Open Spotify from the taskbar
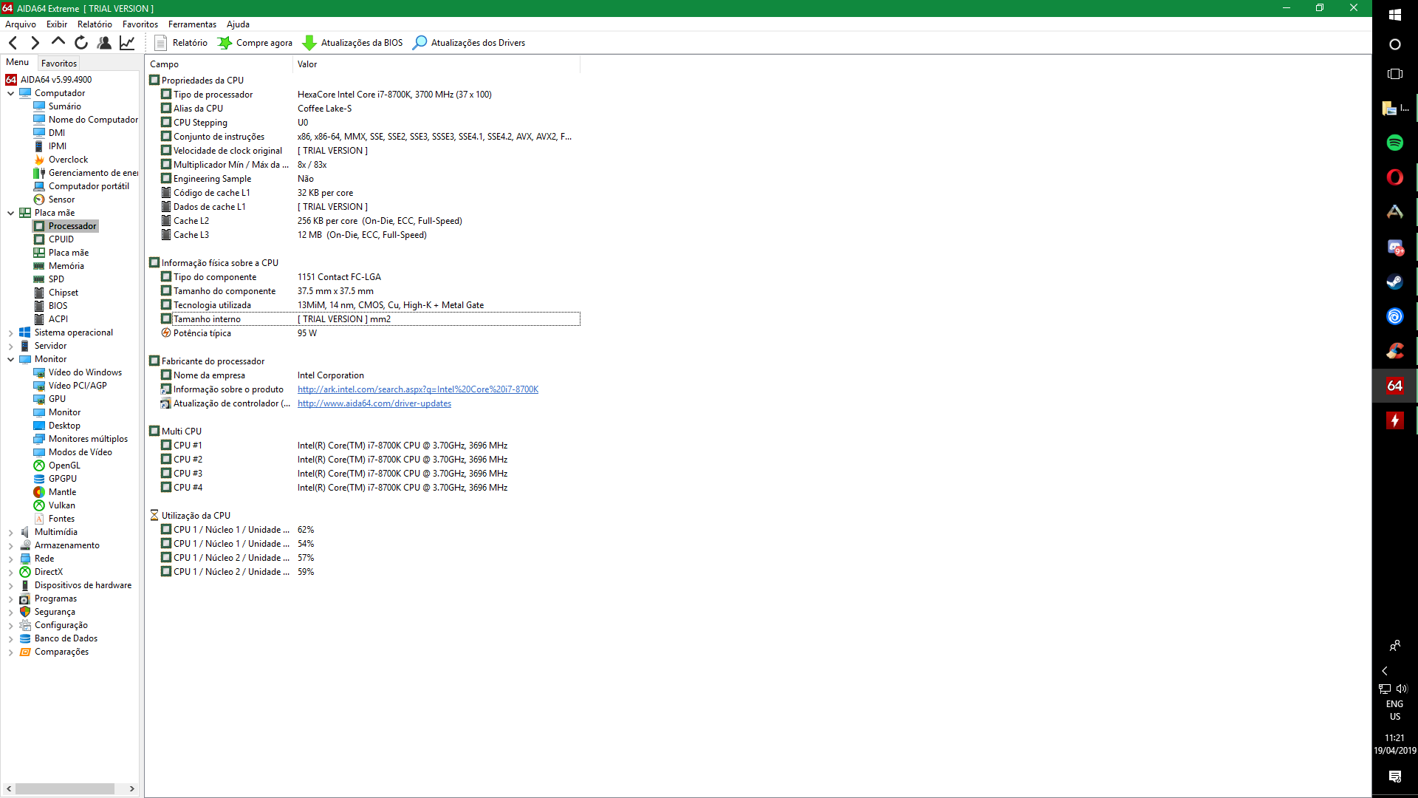1418x798 pixels. (x=1394, y=143)
